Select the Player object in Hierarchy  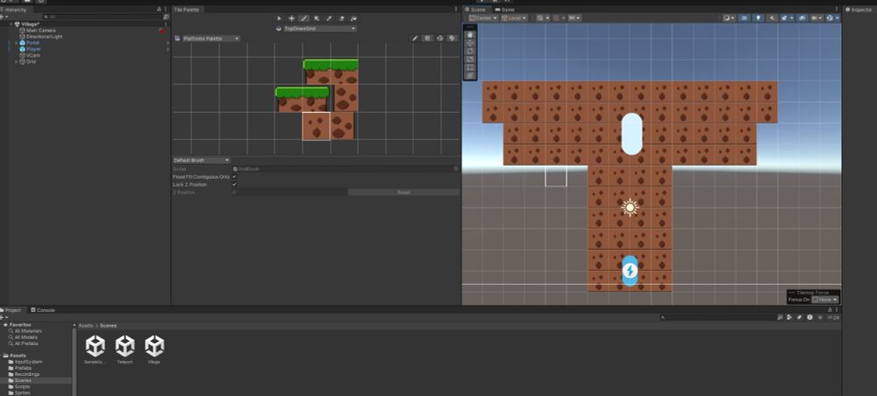pyautogui.click(x=33, y=49)
